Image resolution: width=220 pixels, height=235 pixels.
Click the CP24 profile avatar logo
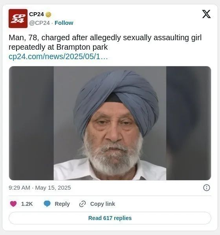click(18, 19)
